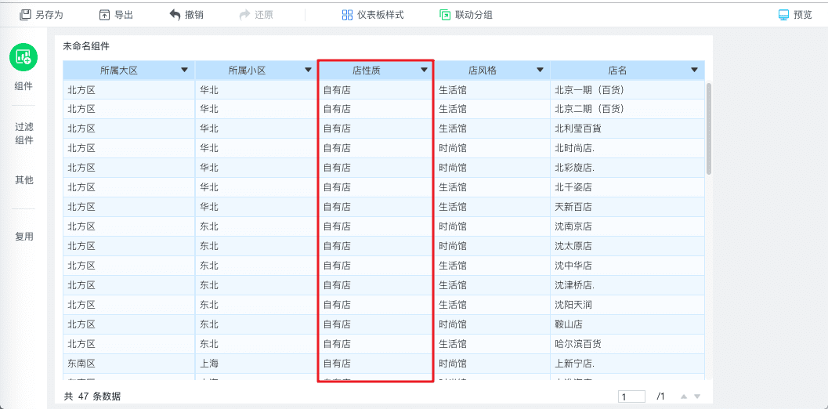The height and width of the screenshot is (409, 828).
Task: Click the Save As (另存为) icon
Action: click(x=25, y=15)
